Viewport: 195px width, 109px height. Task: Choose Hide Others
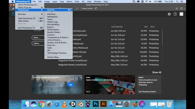[x=30, y=21]
